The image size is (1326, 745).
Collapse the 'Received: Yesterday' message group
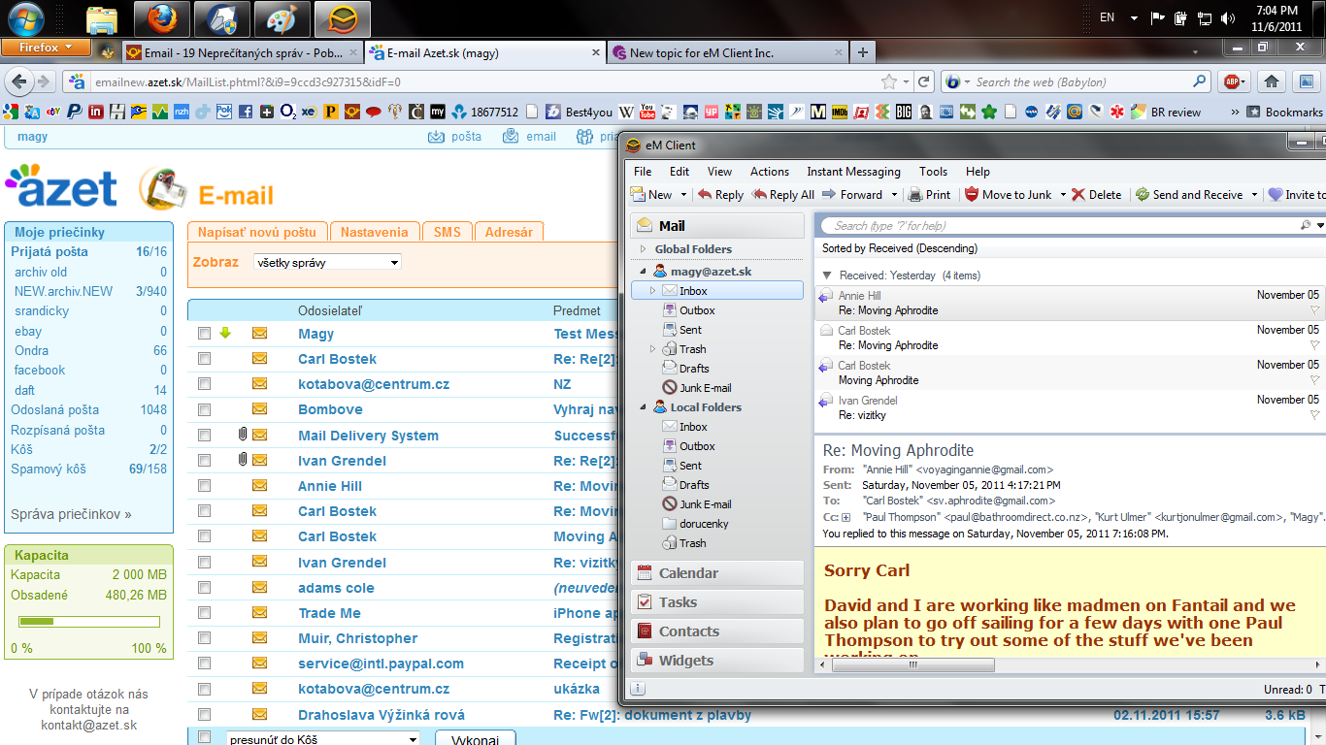827,275
